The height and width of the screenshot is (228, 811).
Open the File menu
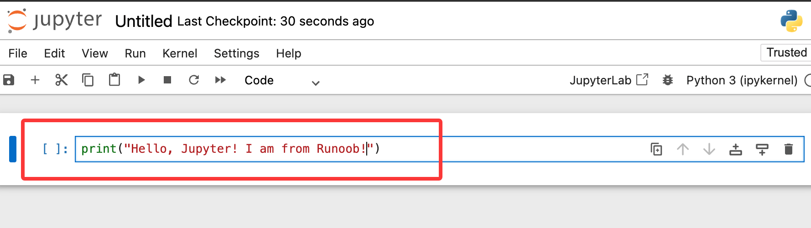tap(18, 53)
